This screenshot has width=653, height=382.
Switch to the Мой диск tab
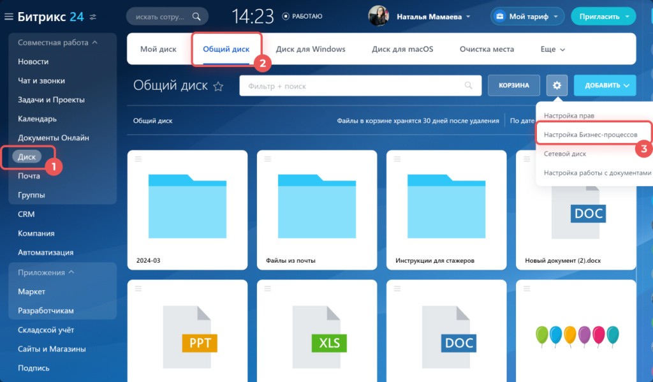[x=158, y=49]
